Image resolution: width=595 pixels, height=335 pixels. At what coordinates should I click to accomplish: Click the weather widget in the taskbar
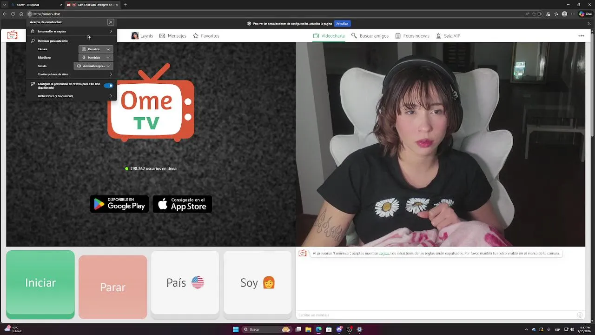(x=13, y=329)
